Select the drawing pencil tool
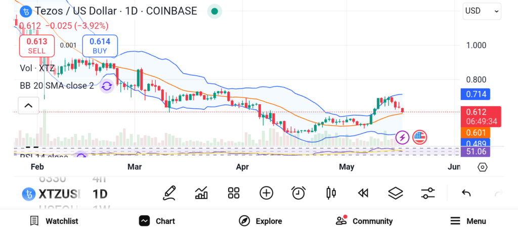 [169, 193]
